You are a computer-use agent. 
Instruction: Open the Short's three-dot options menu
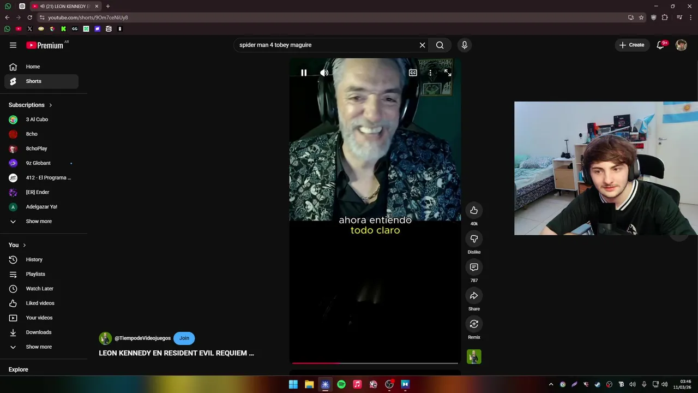click(x=430, y=73)
